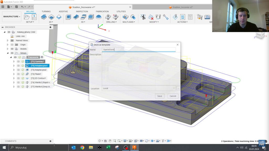The height and width of the screenshot is (151, 269).
Task: Expand the [T4] Wiertlo2 operation node
Action: coord(14,82)
